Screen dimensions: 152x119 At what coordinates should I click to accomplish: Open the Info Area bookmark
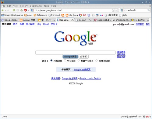72,15
